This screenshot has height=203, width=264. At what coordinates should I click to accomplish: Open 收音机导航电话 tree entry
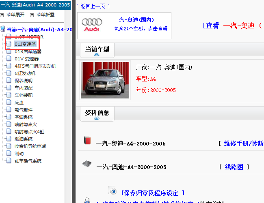point(30,146)
